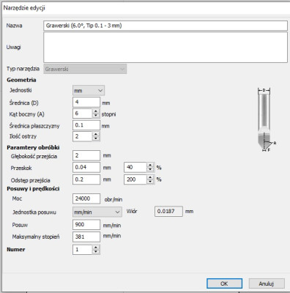The height and width of the screenshot is (293, 290).
Task: Click the Posuw feed rate field
Action: coord(86,225)
